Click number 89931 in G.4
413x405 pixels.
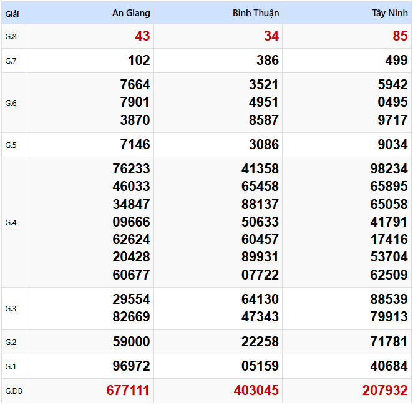tap(260, 256)
